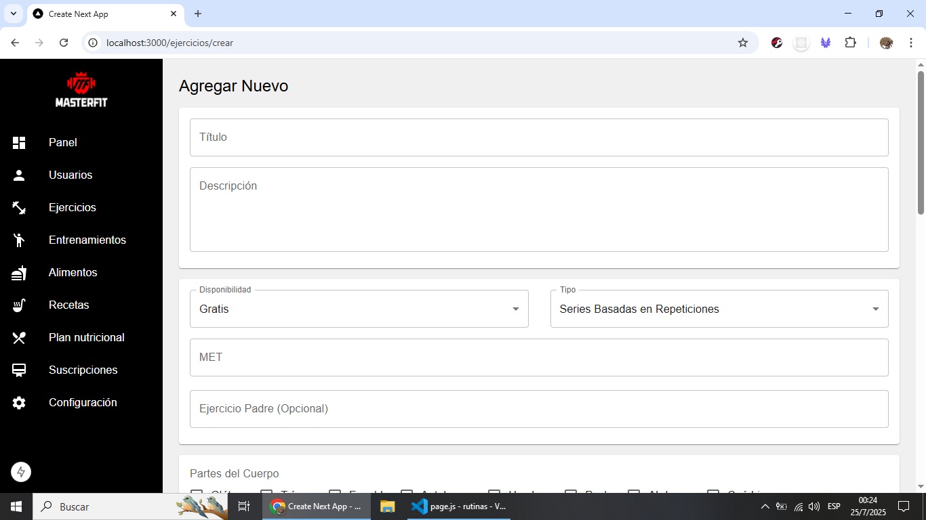Click the browser address bar URL
The width and height of the screenshot is (926, 520).
pyautogui.click(x=170, y=43)
